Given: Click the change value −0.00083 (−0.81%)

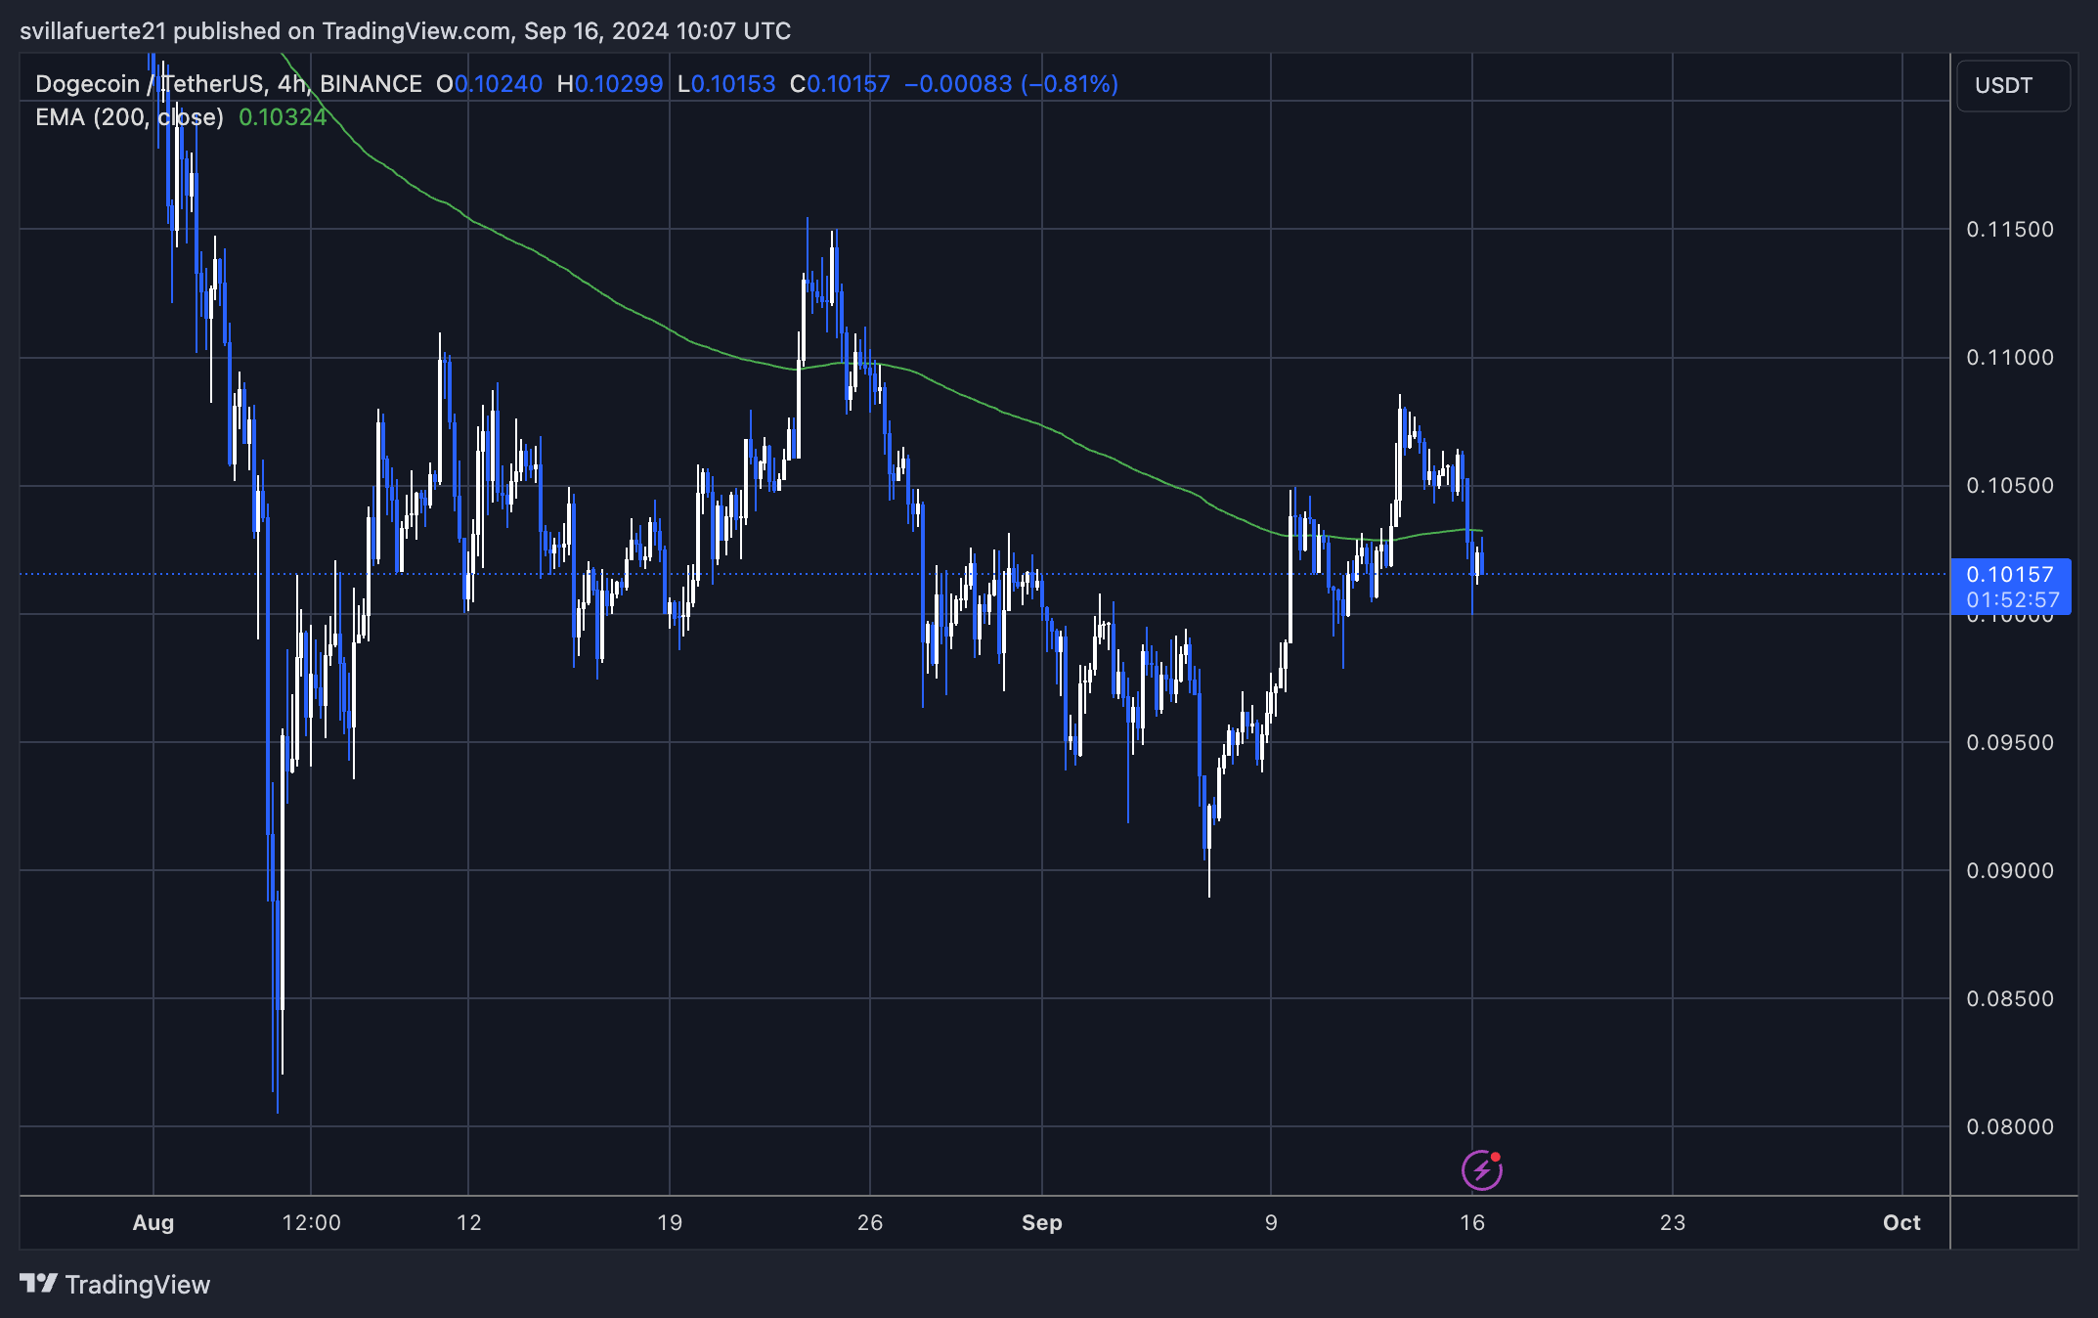Looking at the screenshot, I should [1011, 84].
